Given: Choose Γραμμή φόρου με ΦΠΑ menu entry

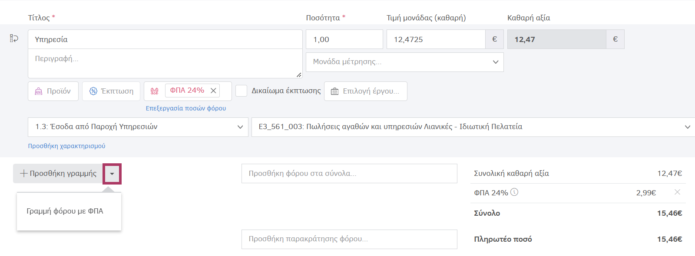Looking at the screenshot, I should tap(65, 211).
